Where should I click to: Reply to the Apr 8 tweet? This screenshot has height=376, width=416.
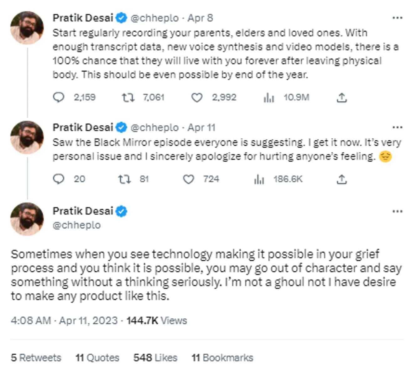(x=59, y=98)
